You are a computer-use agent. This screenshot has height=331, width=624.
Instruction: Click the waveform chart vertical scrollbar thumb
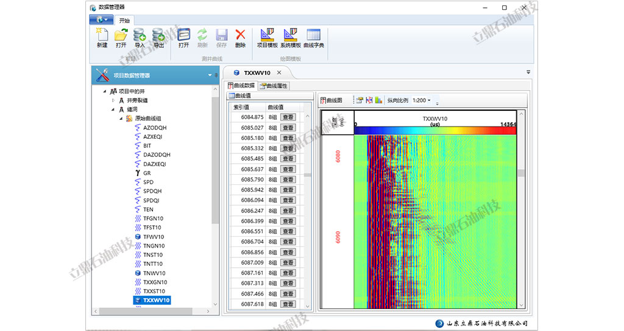(x=522, y=173)
